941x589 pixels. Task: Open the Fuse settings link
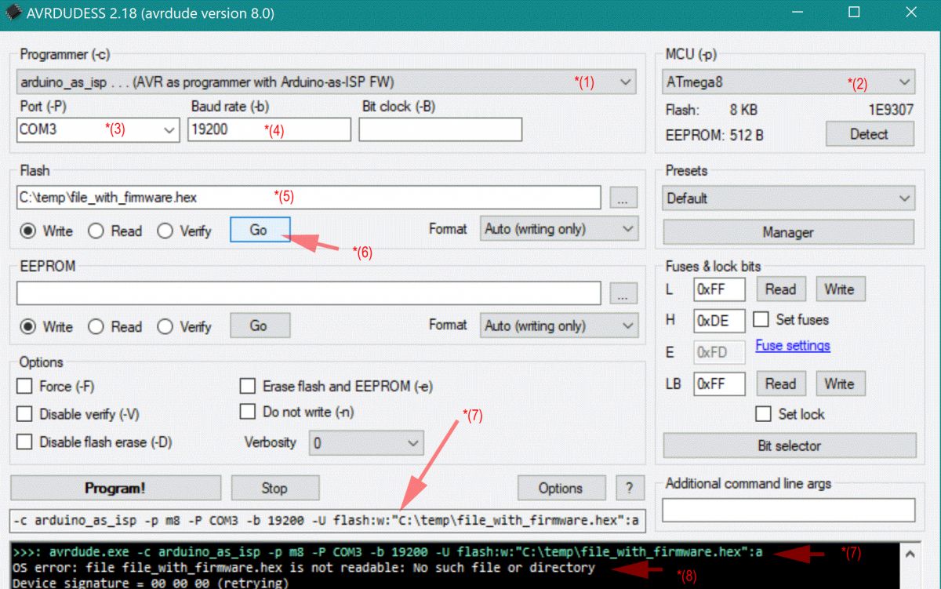click(793, 345)
